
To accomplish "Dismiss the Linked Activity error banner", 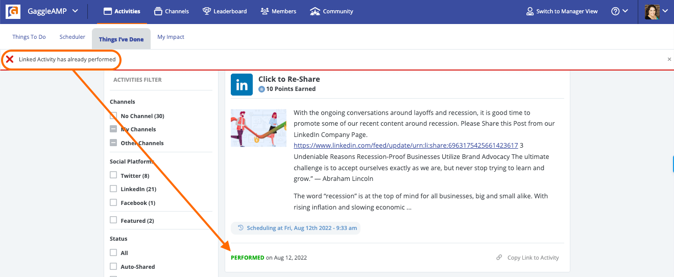I will [x=669, y=59].
